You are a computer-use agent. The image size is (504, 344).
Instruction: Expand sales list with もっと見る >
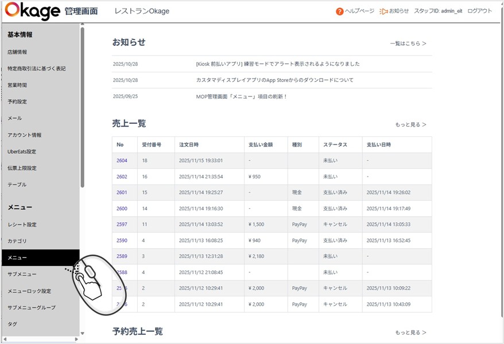pos(410,124)
